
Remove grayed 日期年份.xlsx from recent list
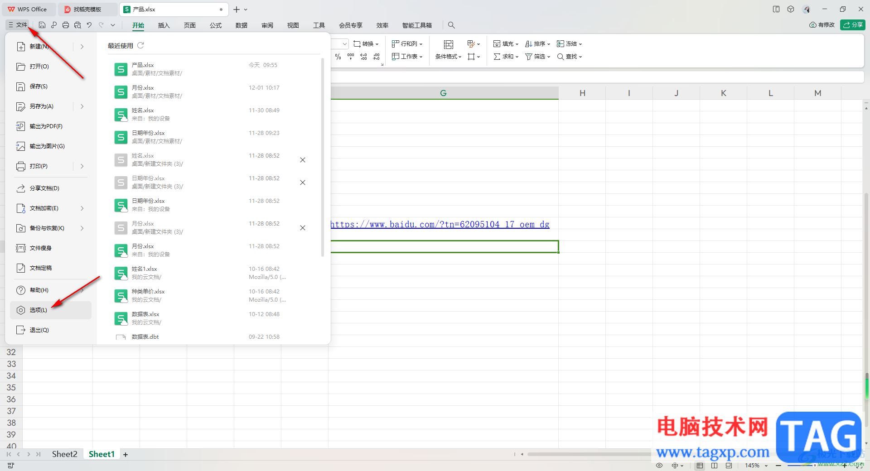(x=303, y=183)
